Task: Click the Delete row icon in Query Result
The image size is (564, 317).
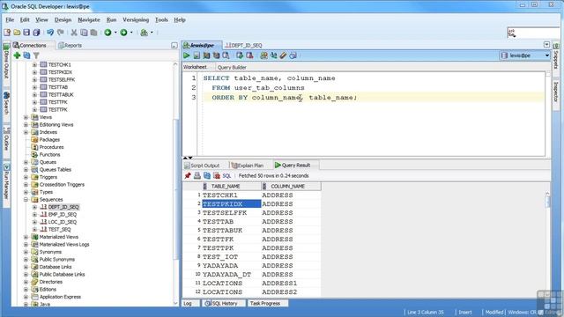Action: pos(217,176)
